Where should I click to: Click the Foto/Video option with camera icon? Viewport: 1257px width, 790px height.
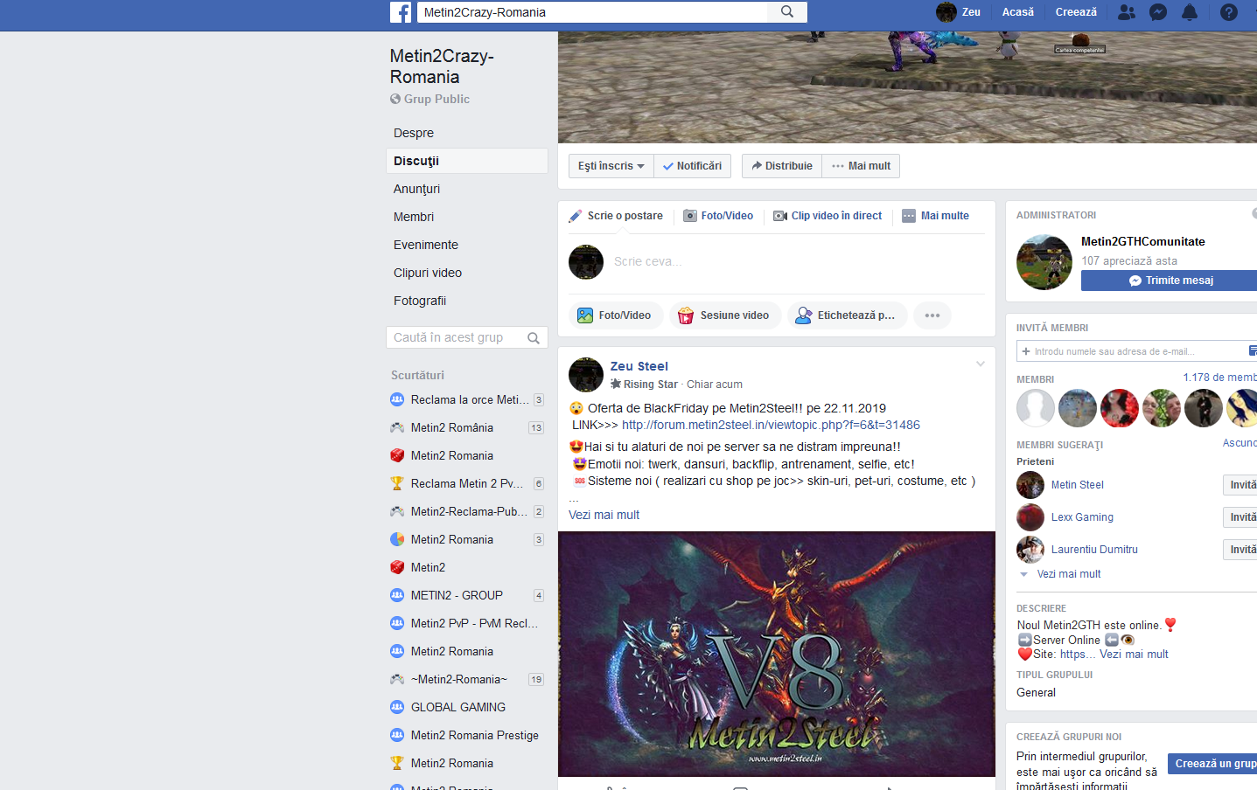click(718, 216)
